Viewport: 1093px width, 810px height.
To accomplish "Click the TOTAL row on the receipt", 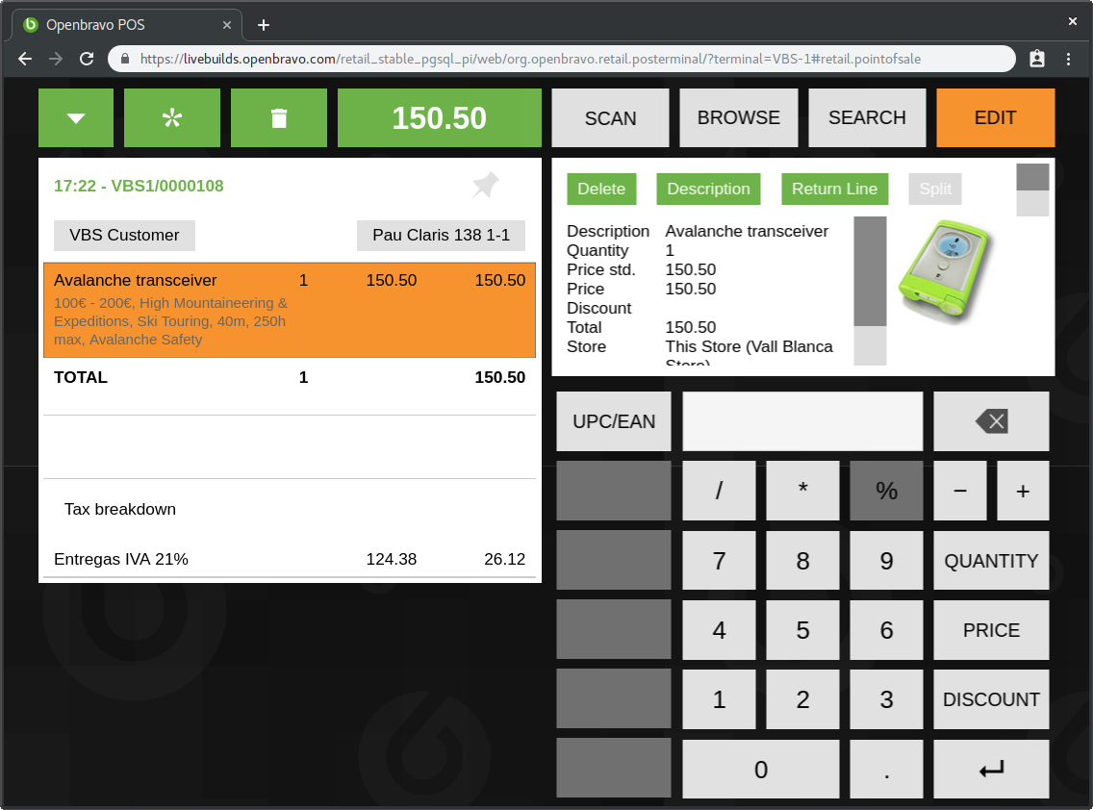I will (290, 377).
